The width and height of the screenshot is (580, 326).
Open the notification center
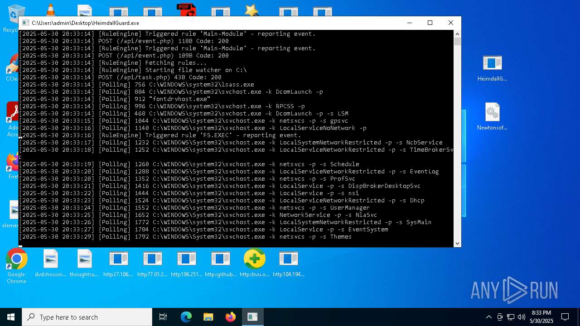click(x=565, y=317)
